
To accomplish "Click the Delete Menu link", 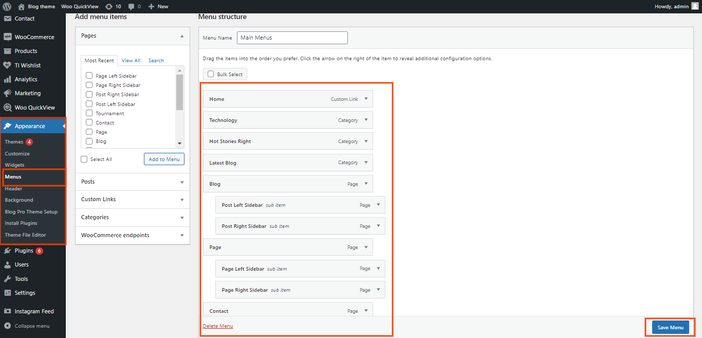I will [x=218, y=326].
